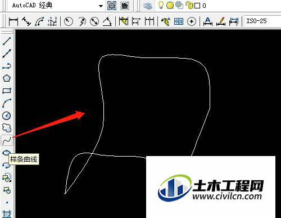Select the Line tool in Draw toolbar

point(7,41)
